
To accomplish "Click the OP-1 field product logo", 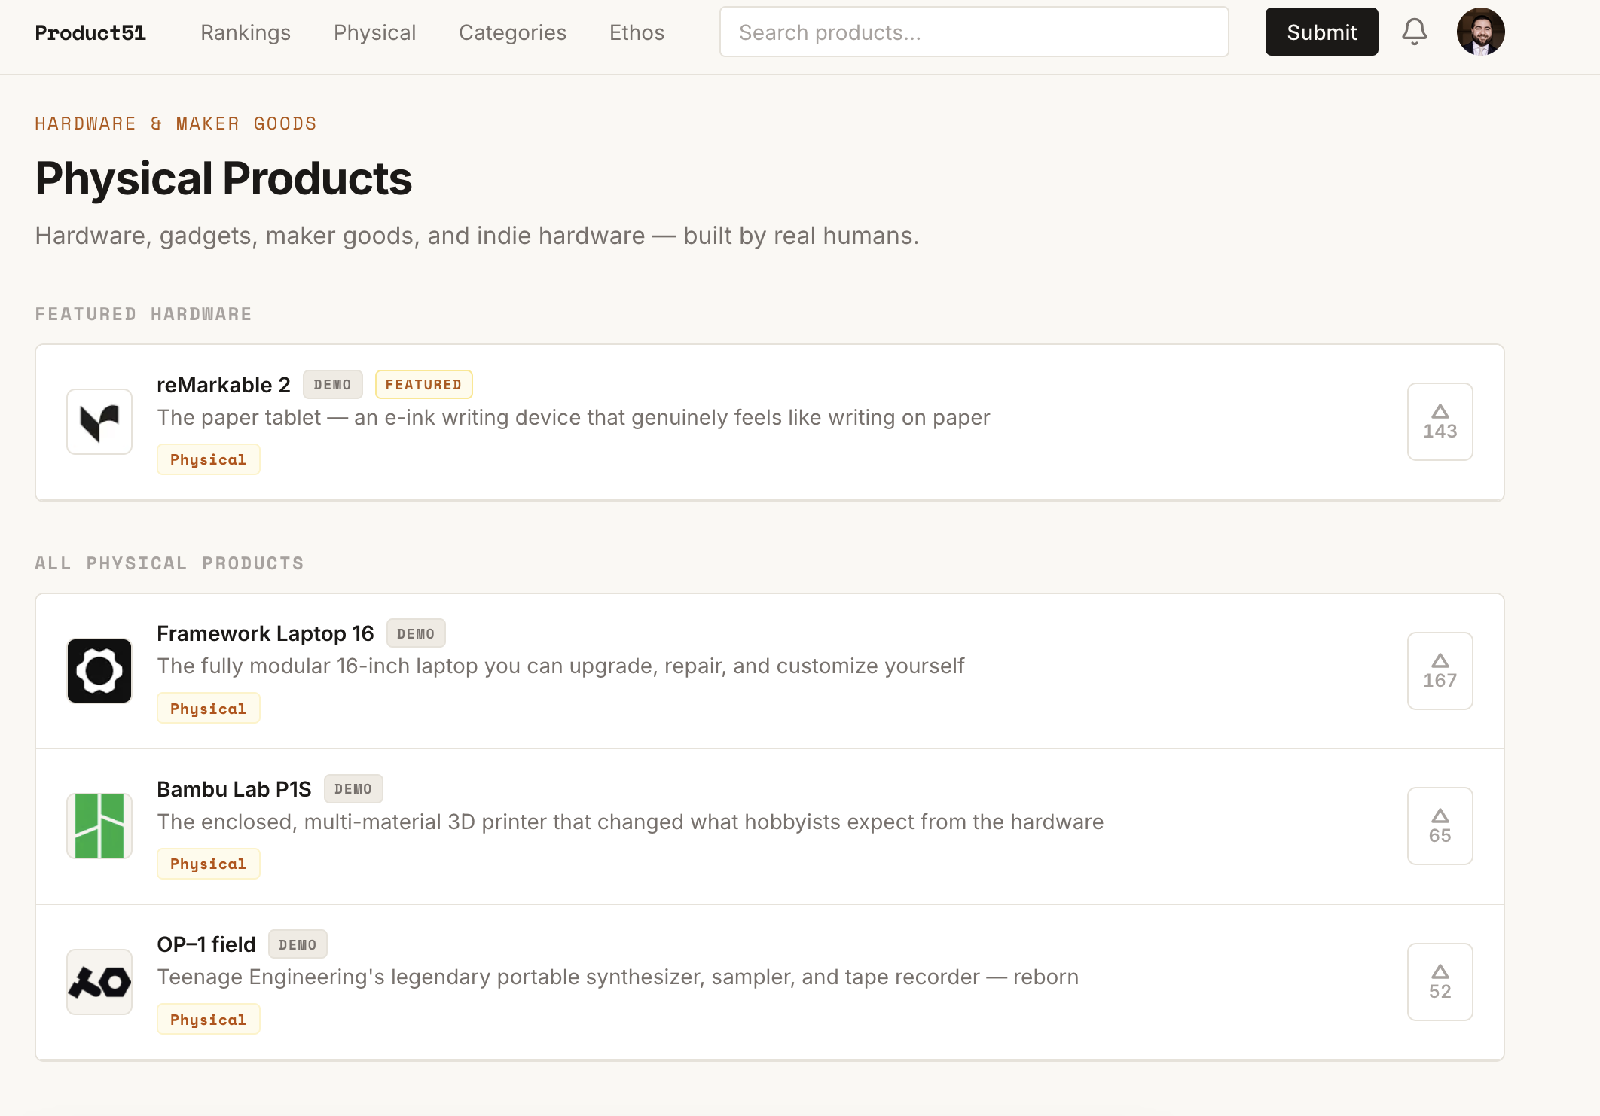I will (x=99, y=982).
